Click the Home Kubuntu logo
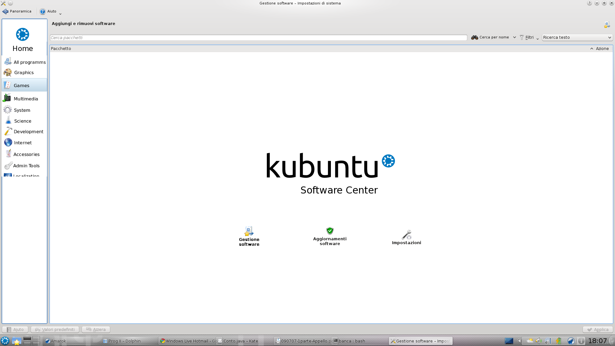 (22, 35)
